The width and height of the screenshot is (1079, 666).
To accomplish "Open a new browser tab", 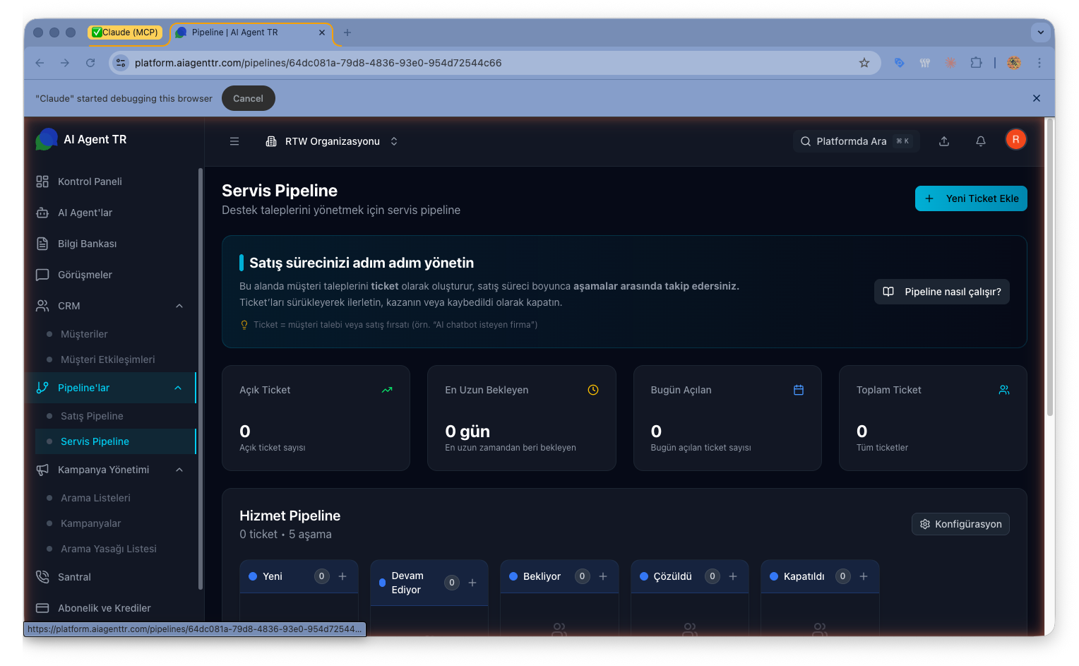I will tap(347, 32).
